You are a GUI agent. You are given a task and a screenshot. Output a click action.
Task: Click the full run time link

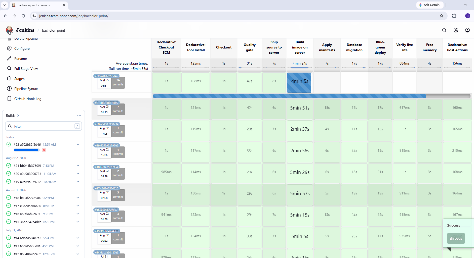point(112,69)
